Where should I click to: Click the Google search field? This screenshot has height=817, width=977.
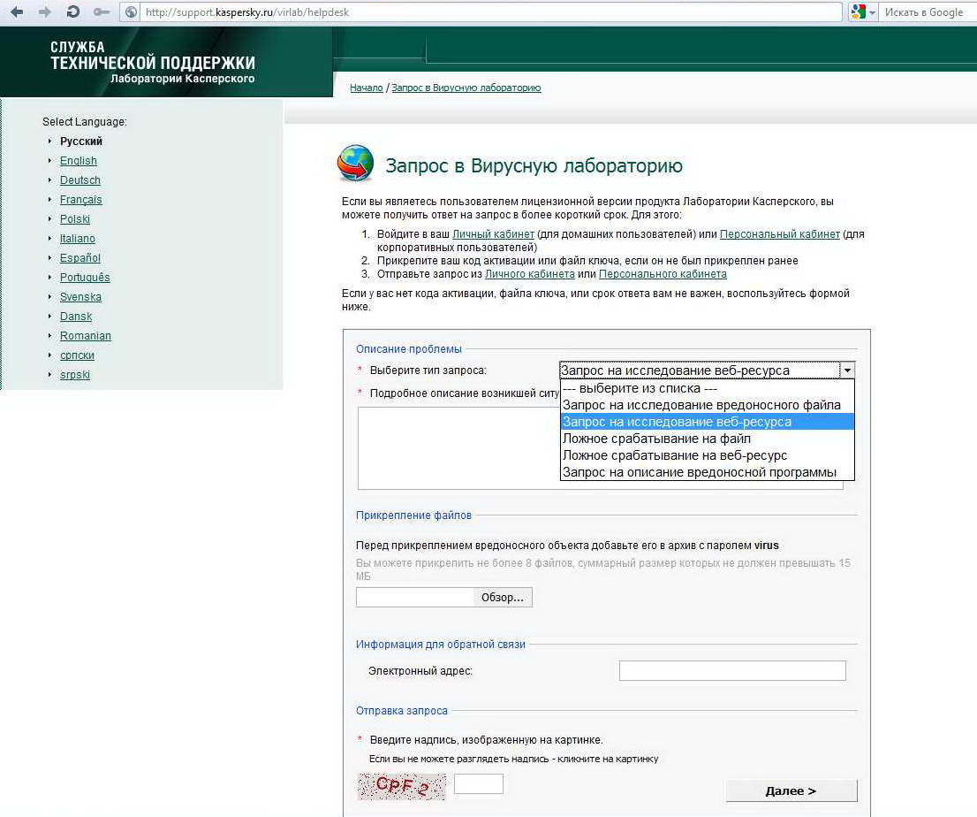tap(927, 11)
